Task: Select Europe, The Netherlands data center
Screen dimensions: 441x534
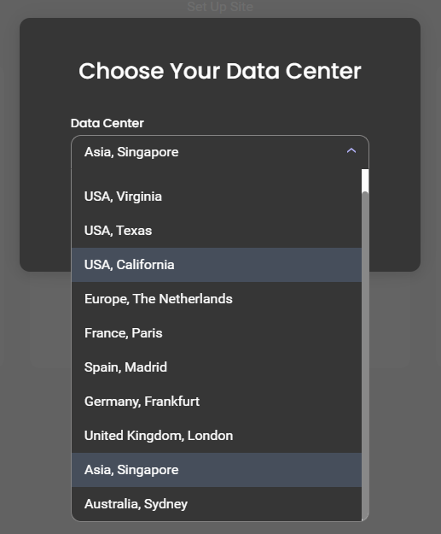Action: pyautogui.click(x=217, y=299)
